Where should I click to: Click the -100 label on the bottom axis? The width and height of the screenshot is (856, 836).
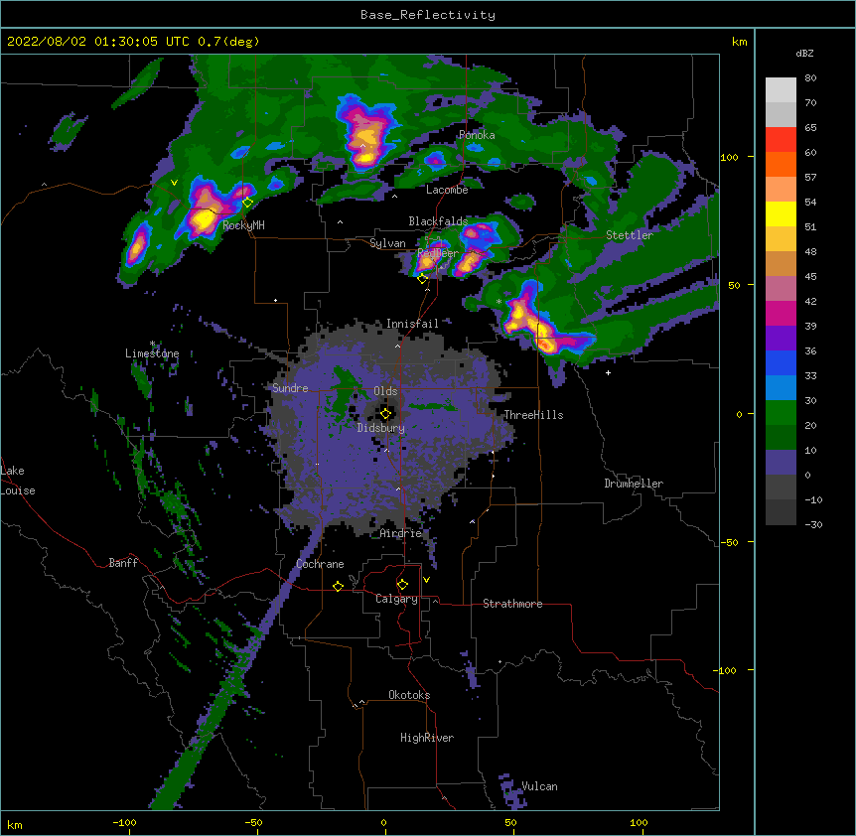(124, 823)
